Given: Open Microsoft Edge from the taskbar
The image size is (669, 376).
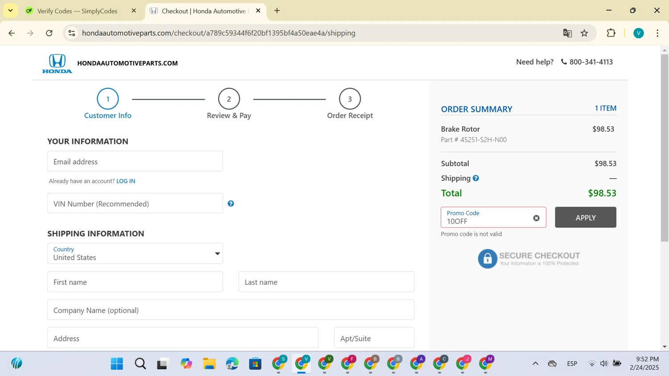Looking at the screenshot, I should point(232,364).
